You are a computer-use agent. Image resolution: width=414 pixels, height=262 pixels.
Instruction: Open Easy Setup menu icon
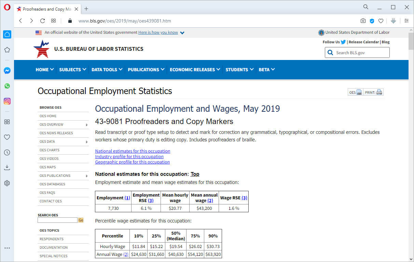pos(406,21)
